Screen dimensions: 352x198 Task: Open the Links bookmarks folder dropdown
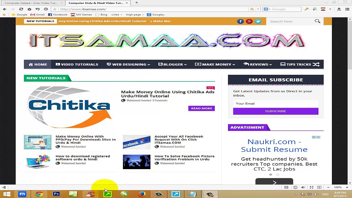[117, 15]
